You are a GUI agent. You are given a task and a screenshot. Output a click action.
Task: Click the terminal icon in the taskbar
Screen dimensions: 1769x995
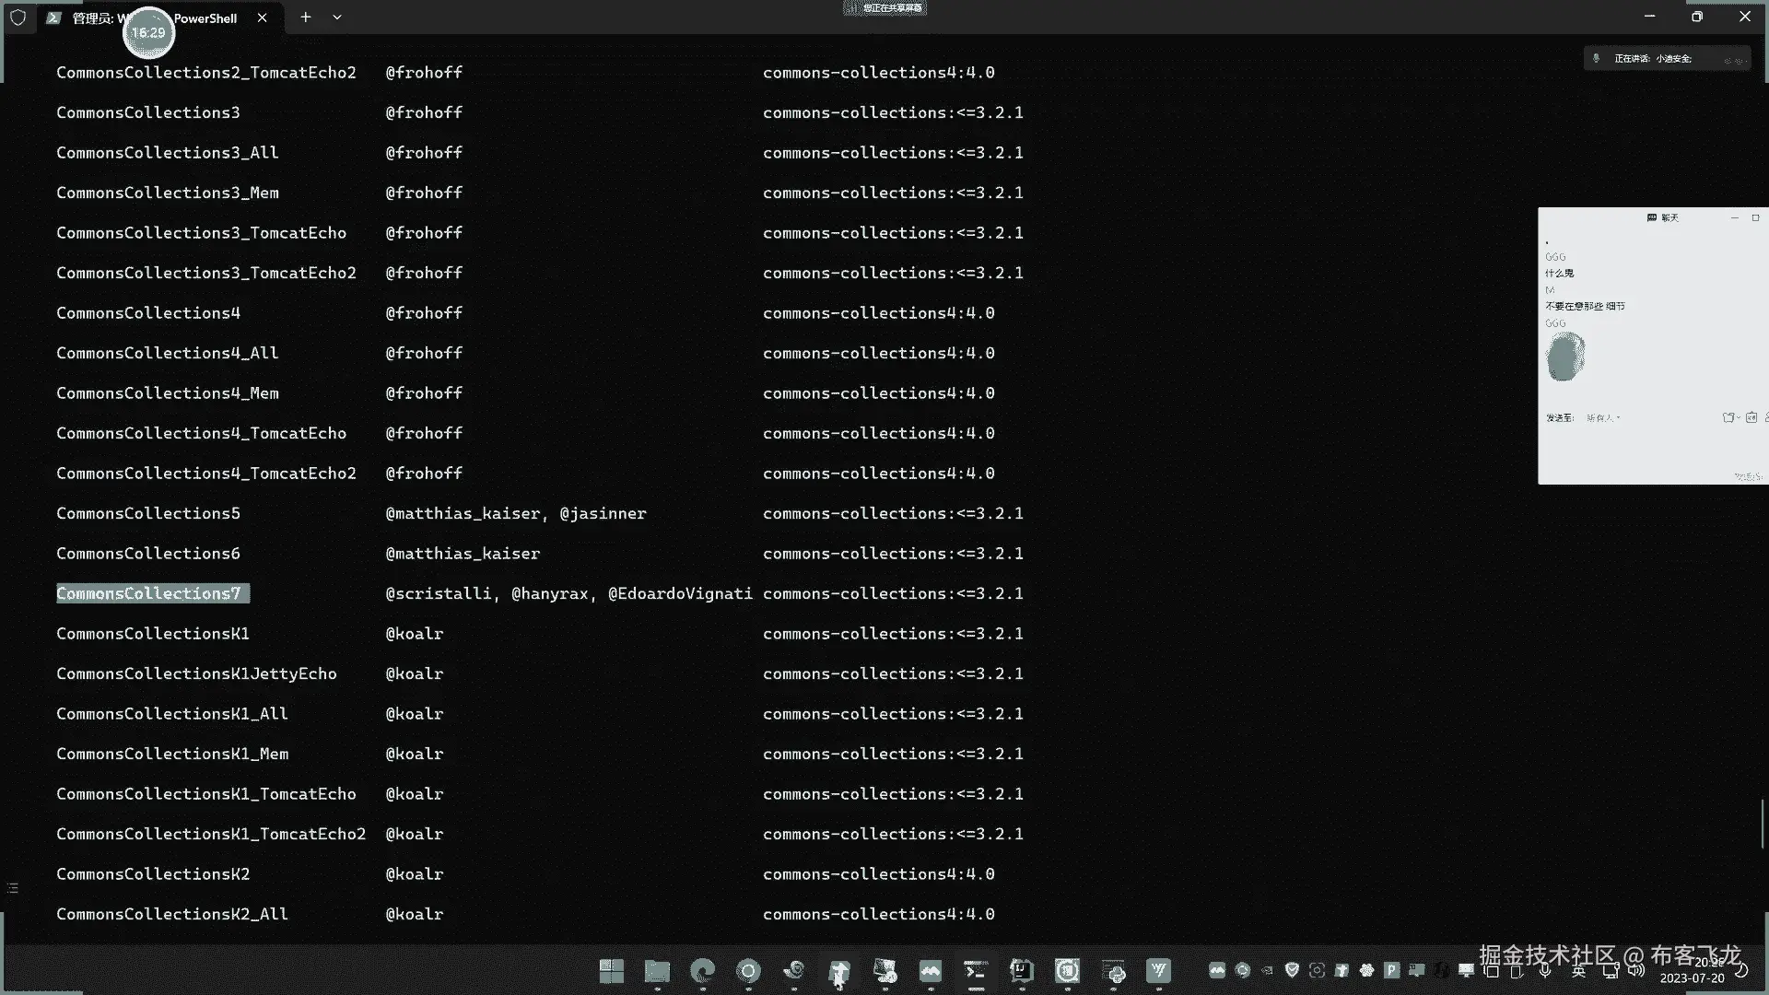point(976,970)
